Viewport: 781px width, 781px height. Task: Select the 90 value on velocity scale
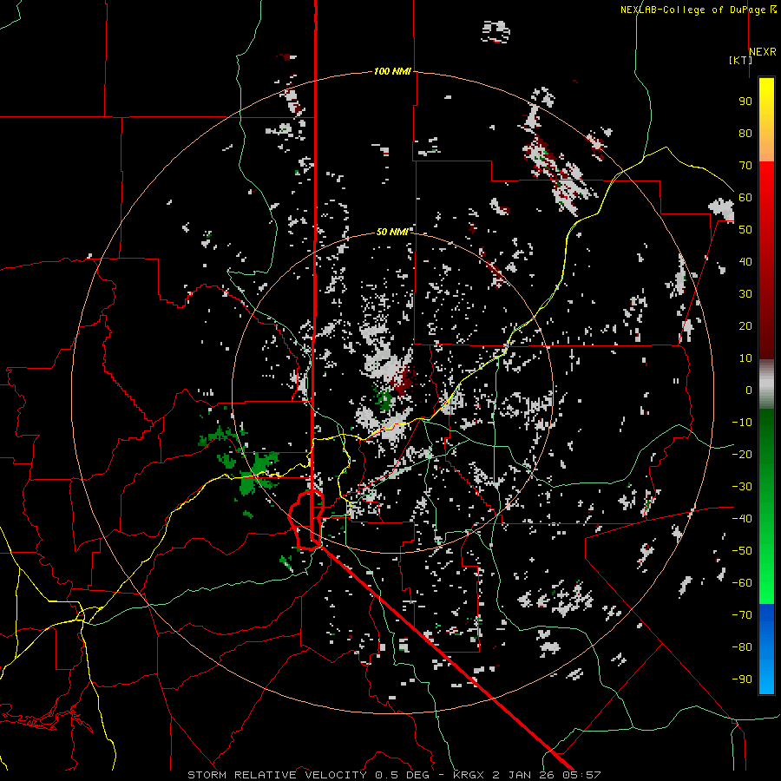pyautogui.click(x=745, y=102)
